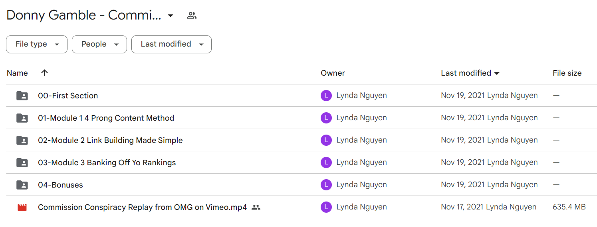Click the Owner column header
This screenshot has height=227, width=597.
point(333,73)
